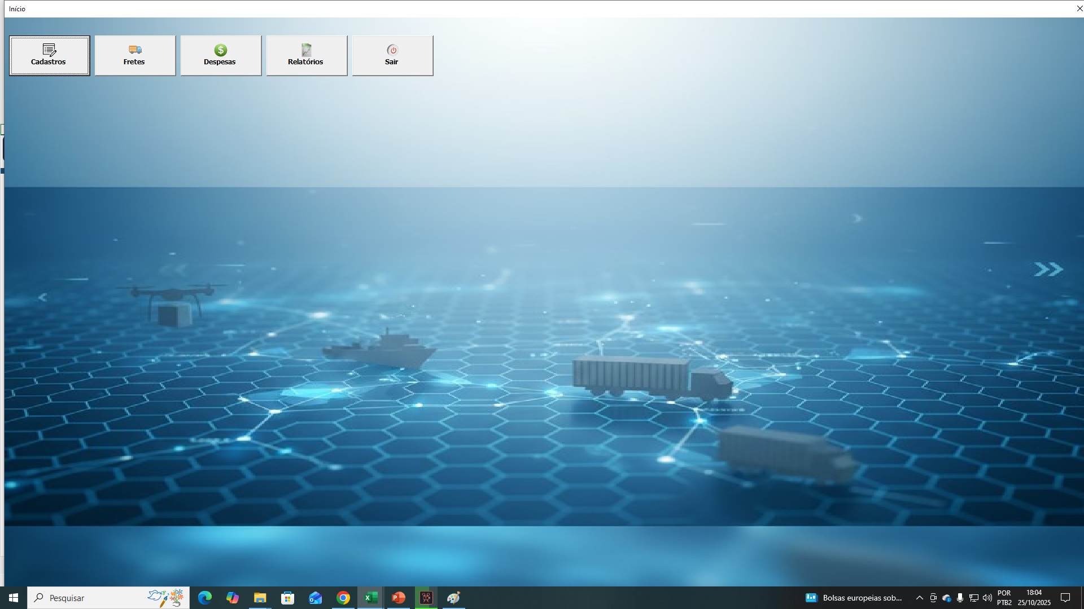Screen dimensions: 1084x609
Task: Open Outlook from the taskbar
Action: click(315, 598)
